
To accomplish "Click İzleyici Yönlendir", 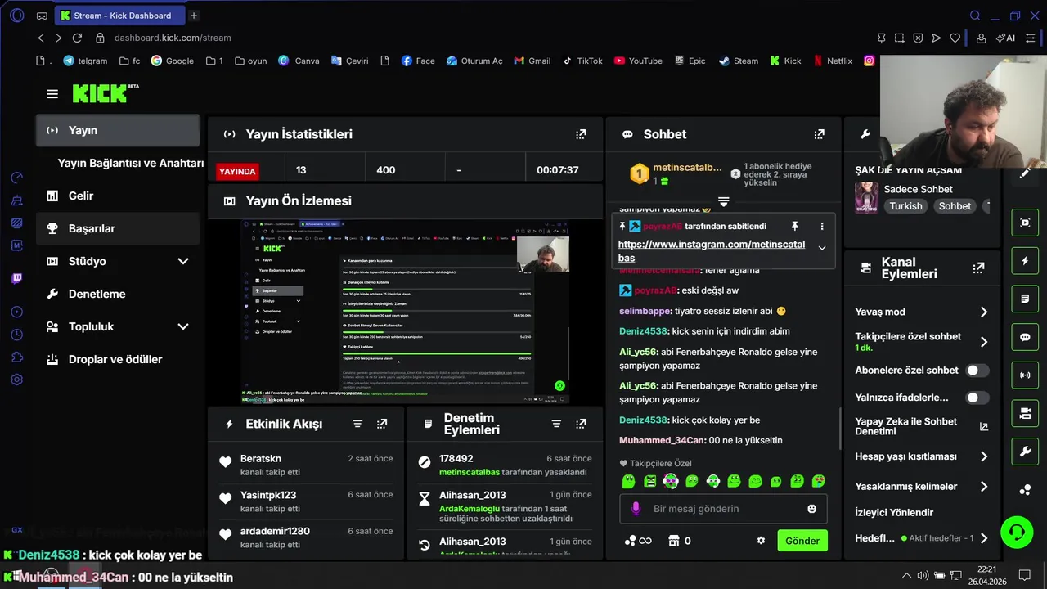I will pyautogui.click(x=894, y=512).
